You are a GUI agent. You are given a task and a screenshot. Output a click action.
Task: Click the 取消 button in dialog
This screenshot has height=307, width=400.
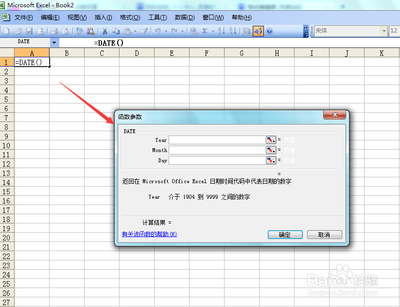[324, 235]
